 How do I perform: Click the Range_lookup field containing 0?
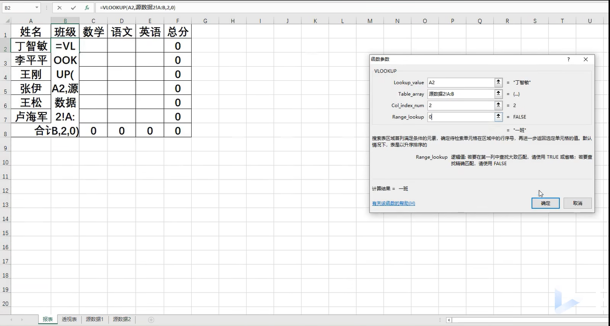[461, 117]
